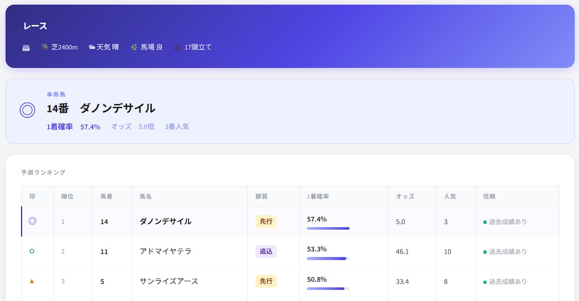Click the odds value 5.0 in the table
The height and width of the screenshot is (301, 579).
tap(401, 222)
